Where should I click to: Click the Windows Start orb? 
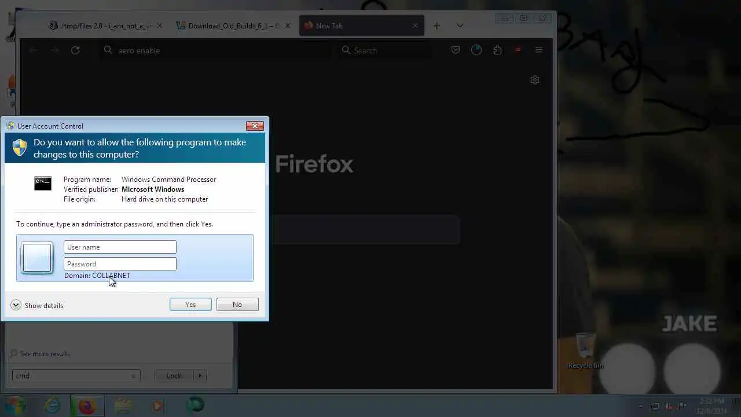point(16,405)
